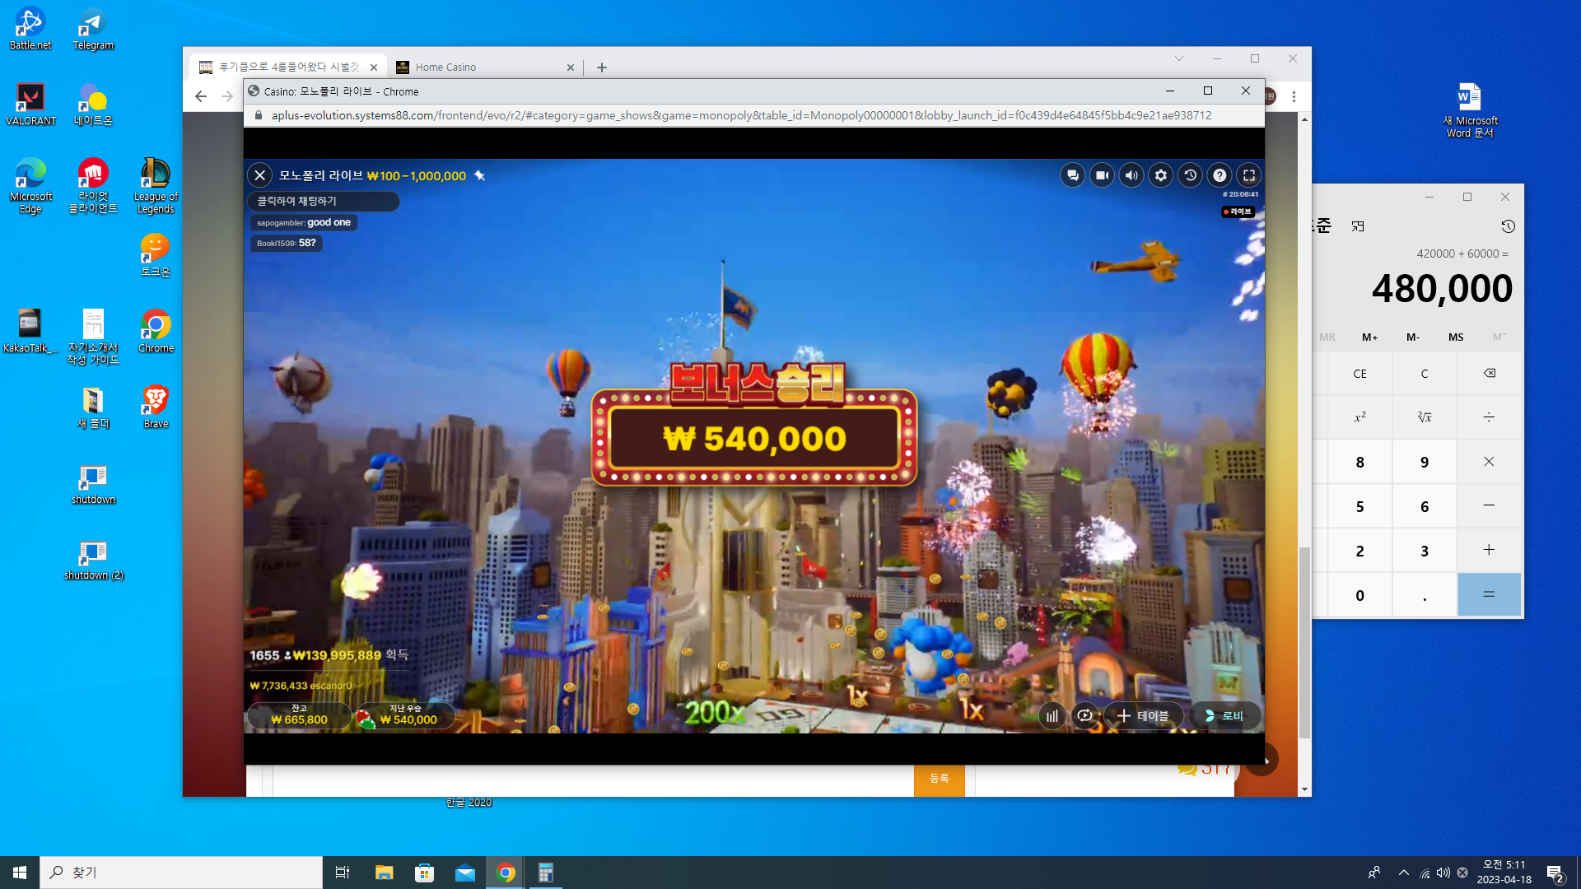Close the 'Home Casino' tab
This screenshot has width=1581, height=889.
571,67
